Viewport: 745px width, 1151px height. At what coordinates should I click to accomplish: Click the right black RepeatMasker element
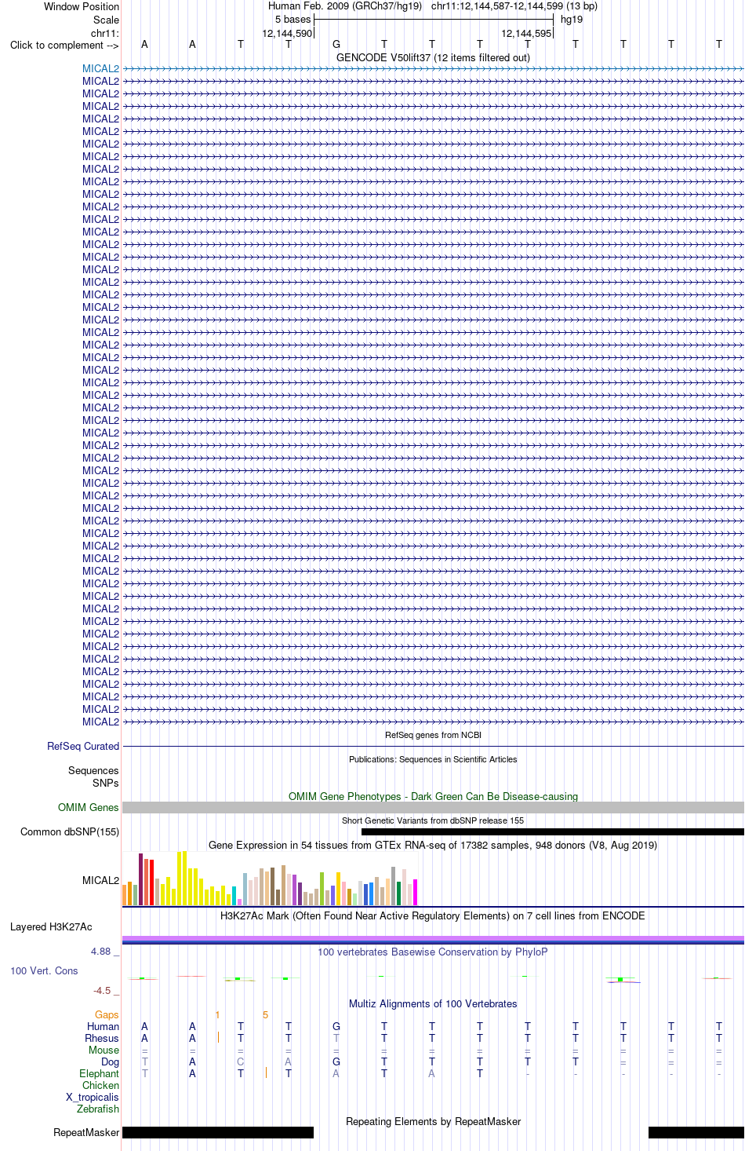click(x=696, y=1132)
